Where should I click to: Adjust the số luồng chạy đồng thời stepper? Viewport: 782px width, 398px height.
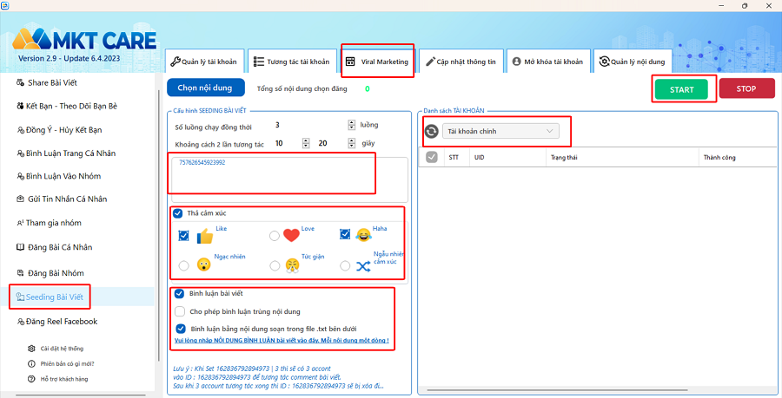[x=352, y=125]
